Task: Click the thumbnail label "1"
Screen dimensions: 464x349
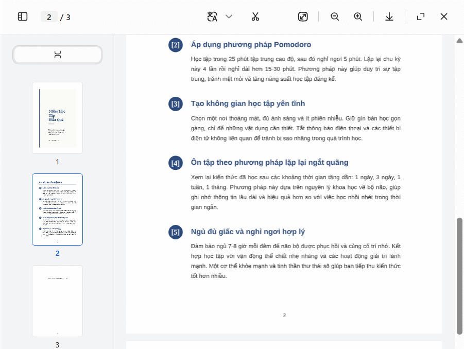Action: click(57, 162)
